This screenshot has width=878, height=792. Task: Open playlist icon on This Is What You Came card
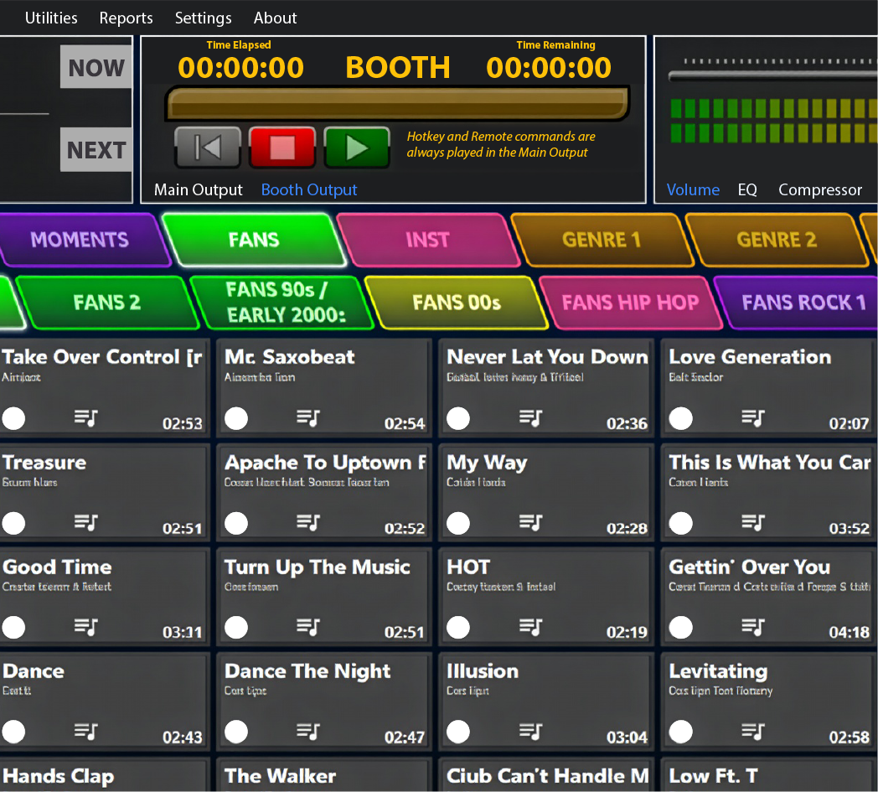click(752, 523)
